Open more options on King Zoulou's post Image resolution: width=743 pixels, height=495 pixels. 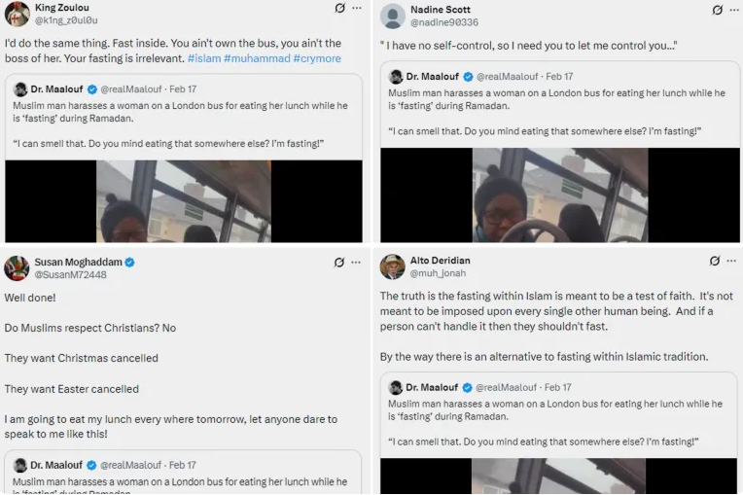coord(359,9)
